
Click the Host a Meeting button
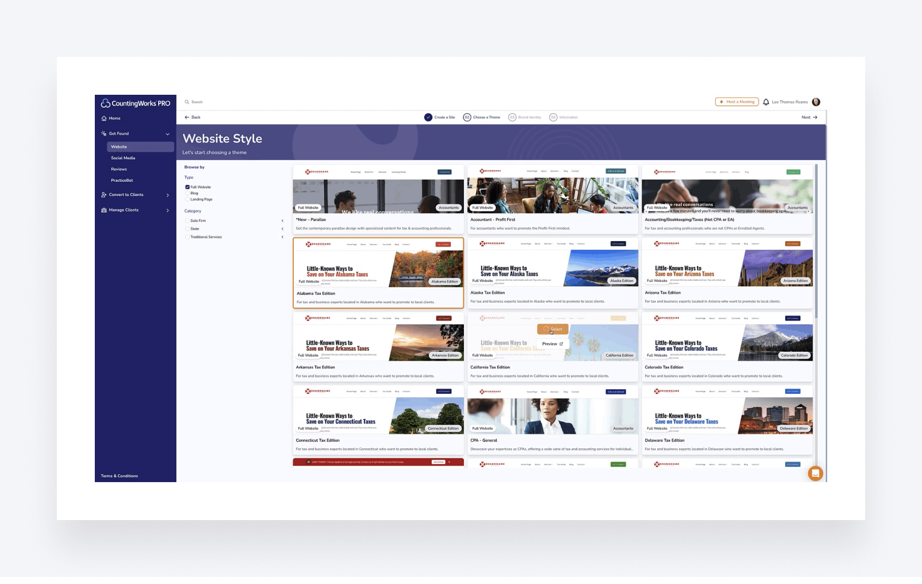(737, 102)
